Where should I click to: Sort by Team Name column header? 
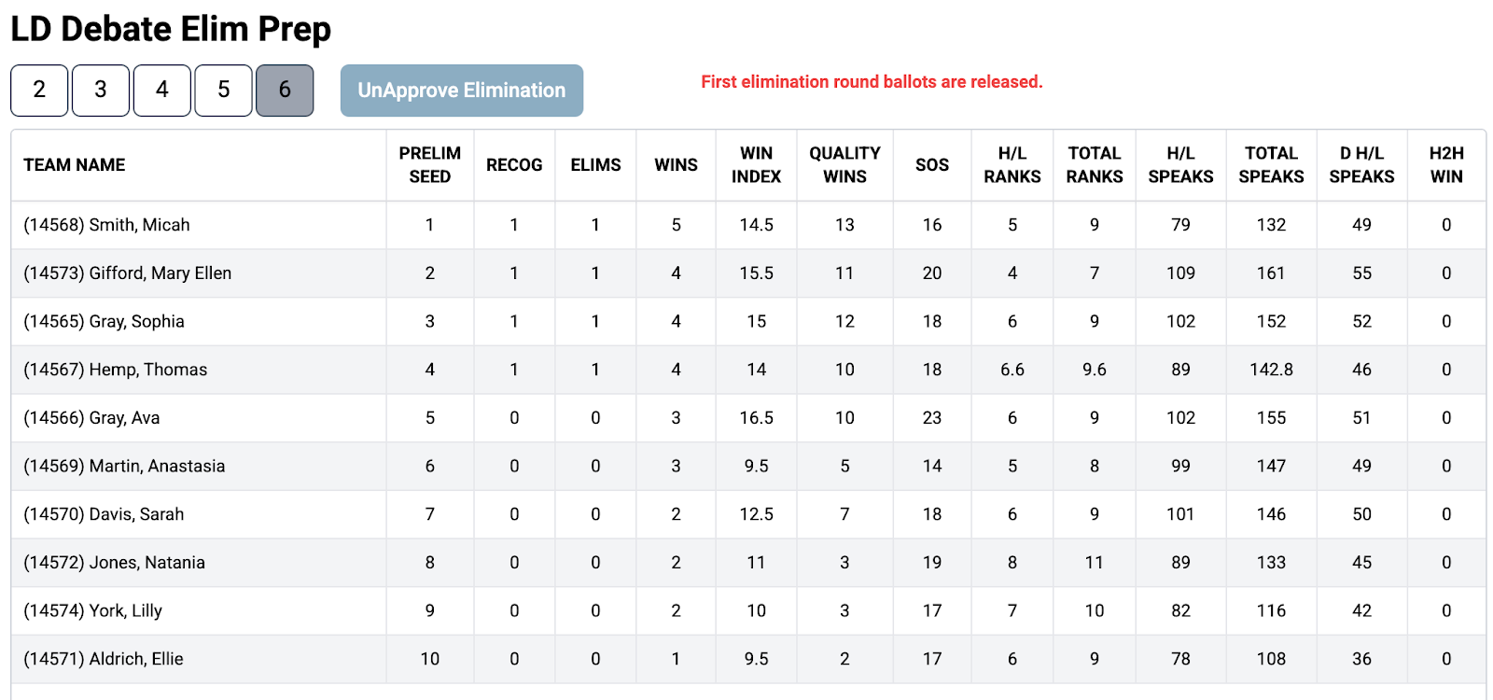tap(75, 165)
